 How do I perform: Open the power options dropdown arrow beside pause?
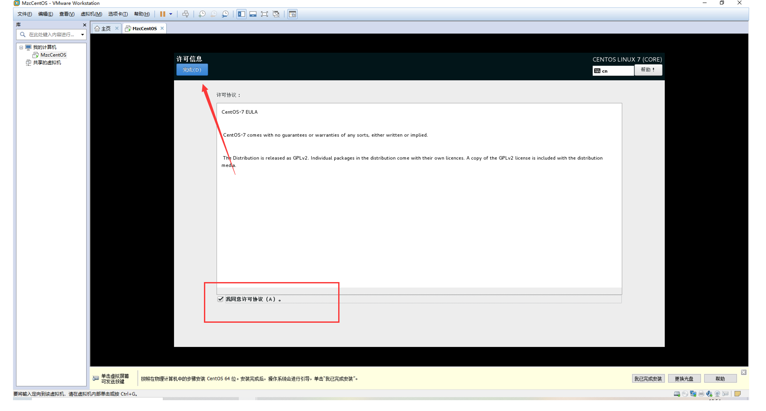pos(171,14)
